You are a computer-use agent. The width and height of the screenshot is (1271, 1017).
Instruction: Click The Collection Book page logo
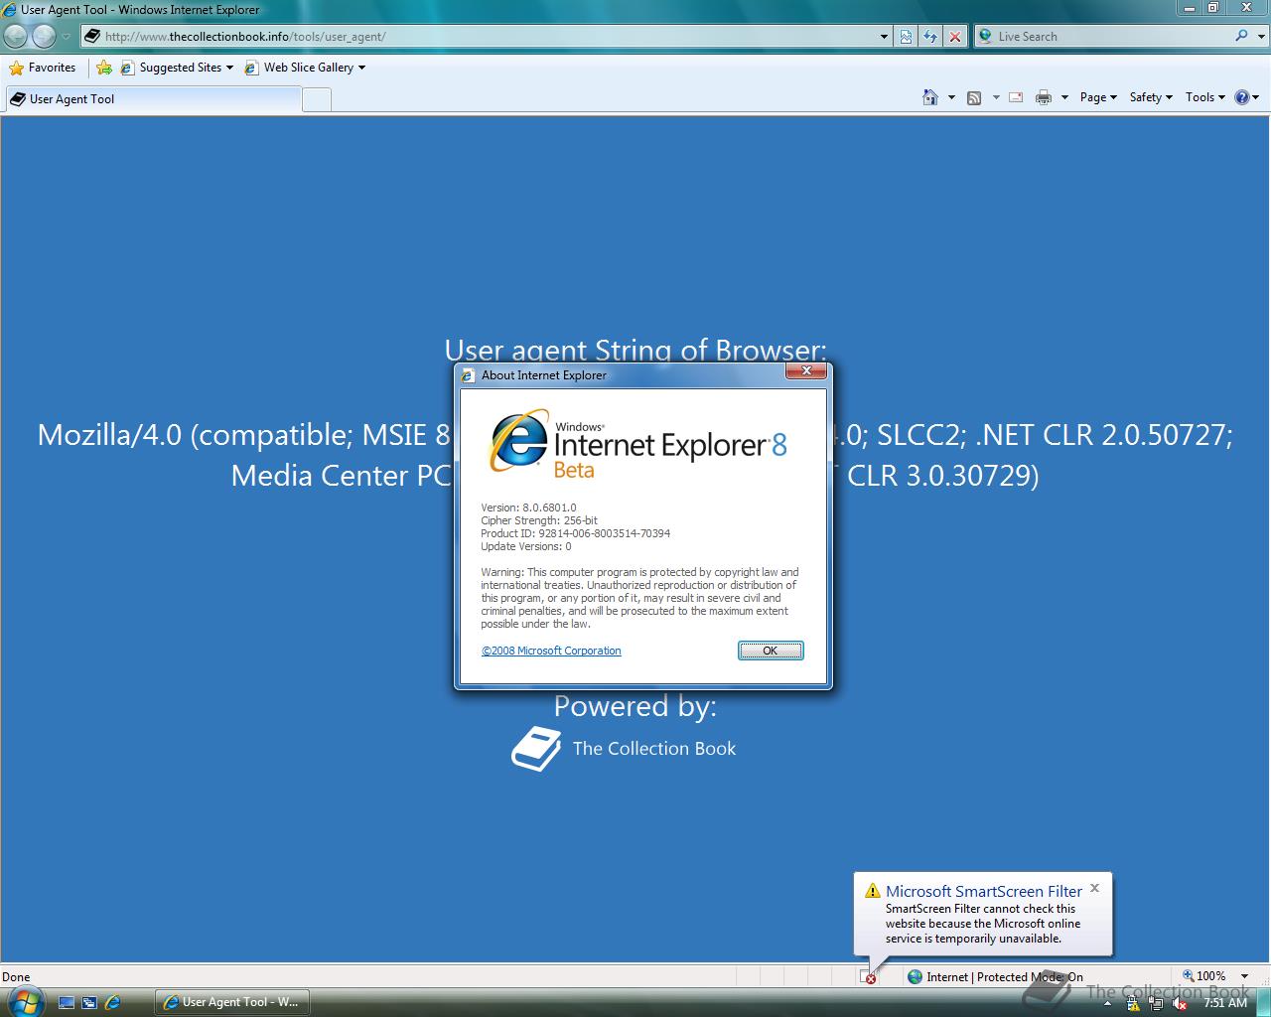click(624, 749)
